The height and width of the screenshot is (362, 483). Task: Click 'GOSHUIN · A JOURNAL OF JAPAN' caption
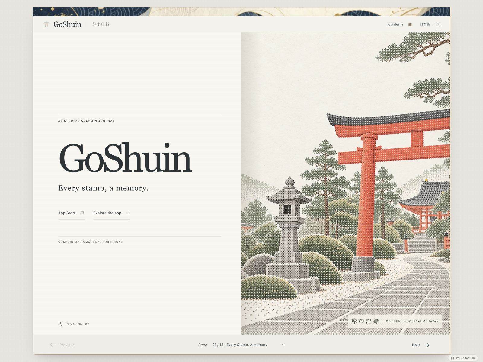(x=412, y=321)
